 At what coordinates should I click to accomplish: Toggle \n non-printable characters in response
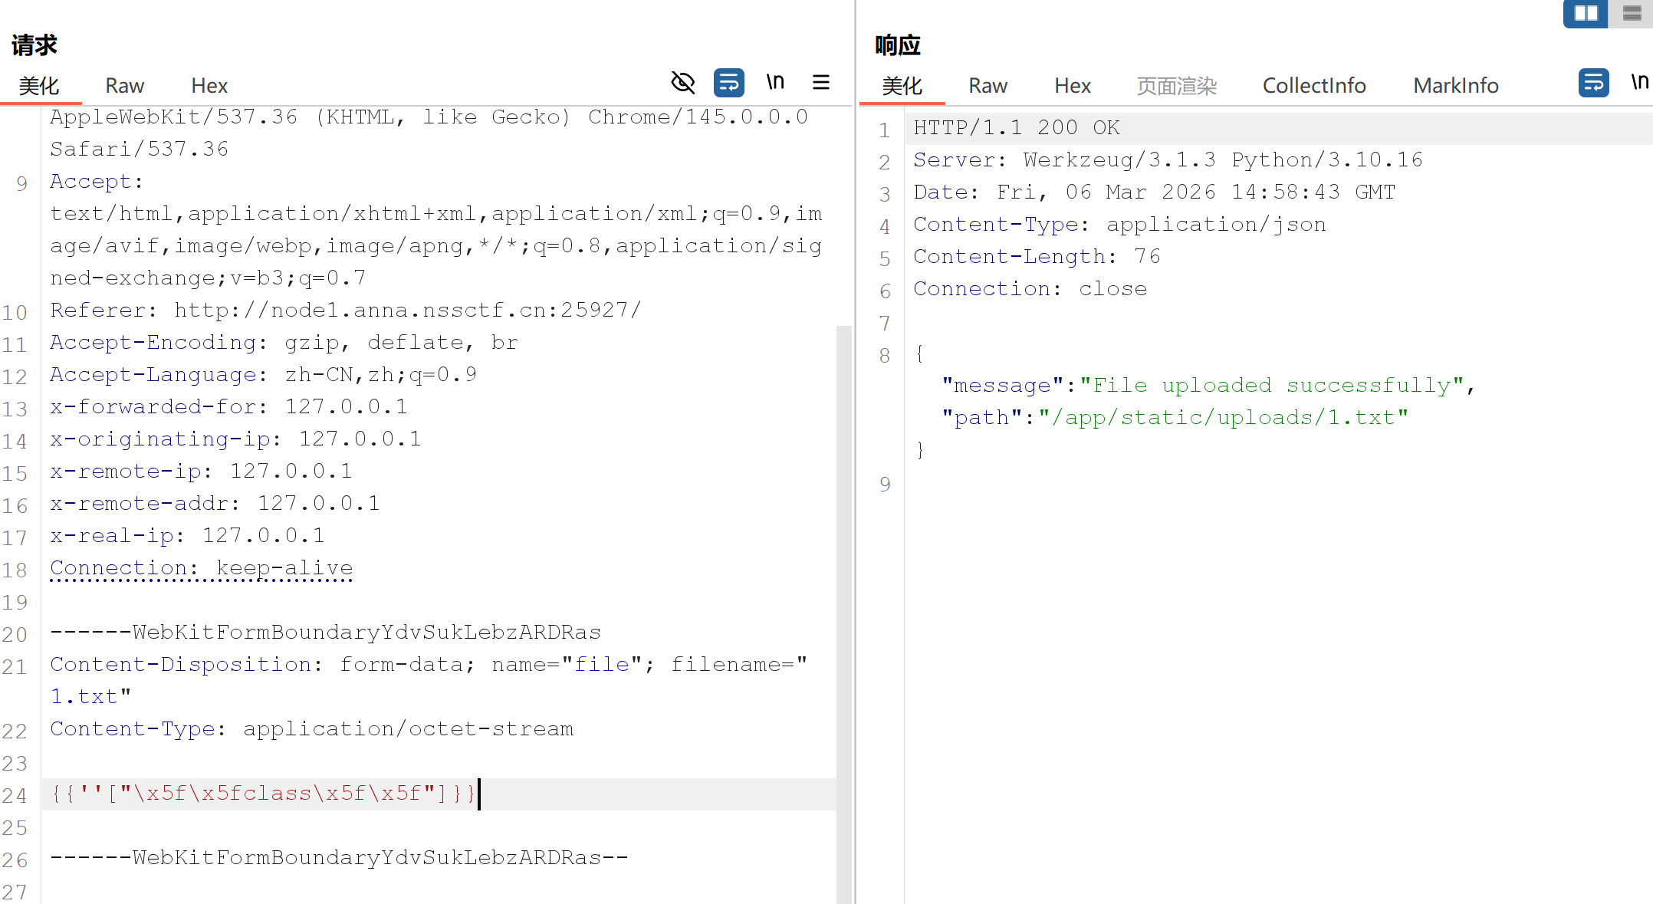coord(1639,82)
